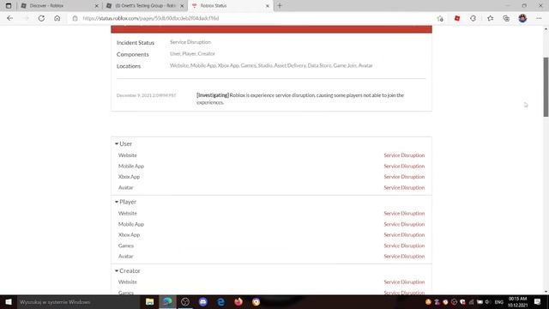Viewport: 549px width, 309px height.
Task: Close the Discover - Roblox tab
Action: (97, 6)
